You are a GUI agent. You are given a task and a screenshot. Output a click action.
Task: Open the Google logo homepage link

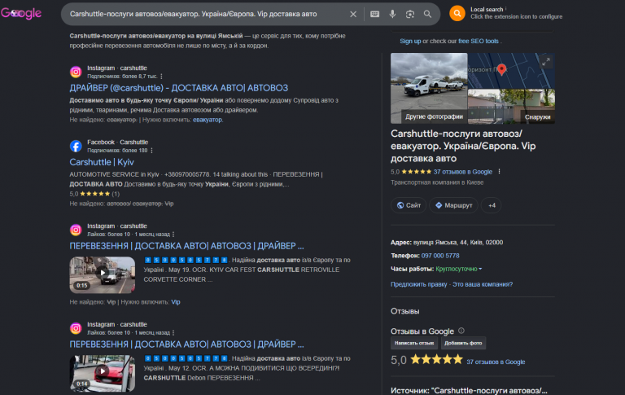(x=21, y=13)
